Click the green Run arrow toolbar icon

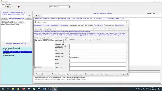12,7
